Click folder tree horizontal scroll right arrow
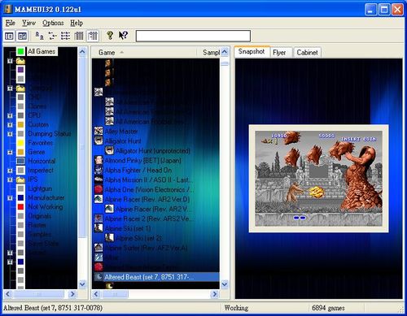 click(72, 294)
